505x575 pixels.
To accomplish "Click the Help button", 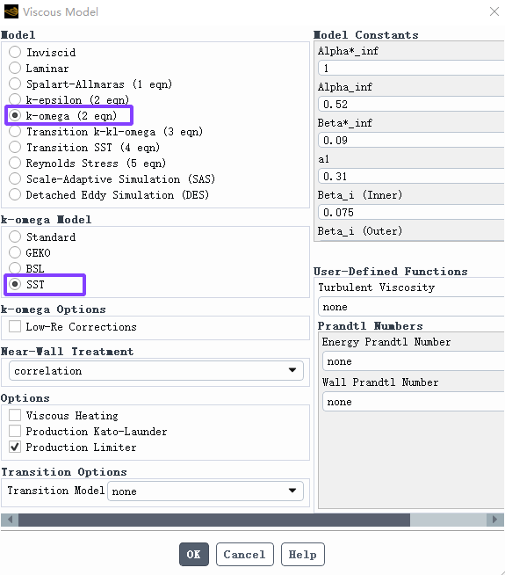I will [302, 554].
